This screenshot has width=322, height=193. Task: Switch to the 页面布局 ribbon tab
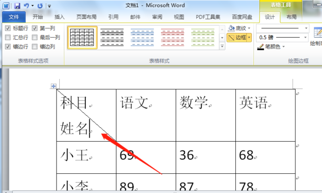coord(86,17)
